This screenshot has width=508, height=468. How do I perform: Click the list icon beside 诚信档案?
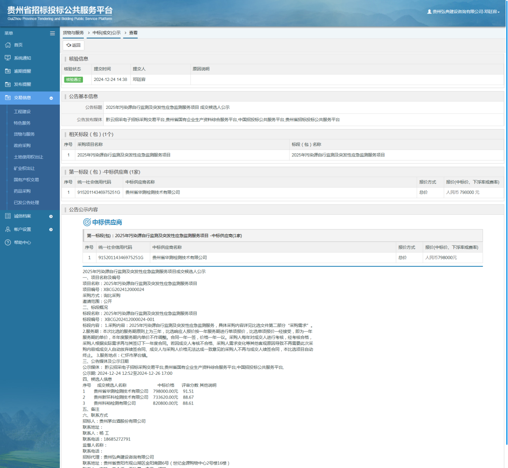(x=8, y=216)
